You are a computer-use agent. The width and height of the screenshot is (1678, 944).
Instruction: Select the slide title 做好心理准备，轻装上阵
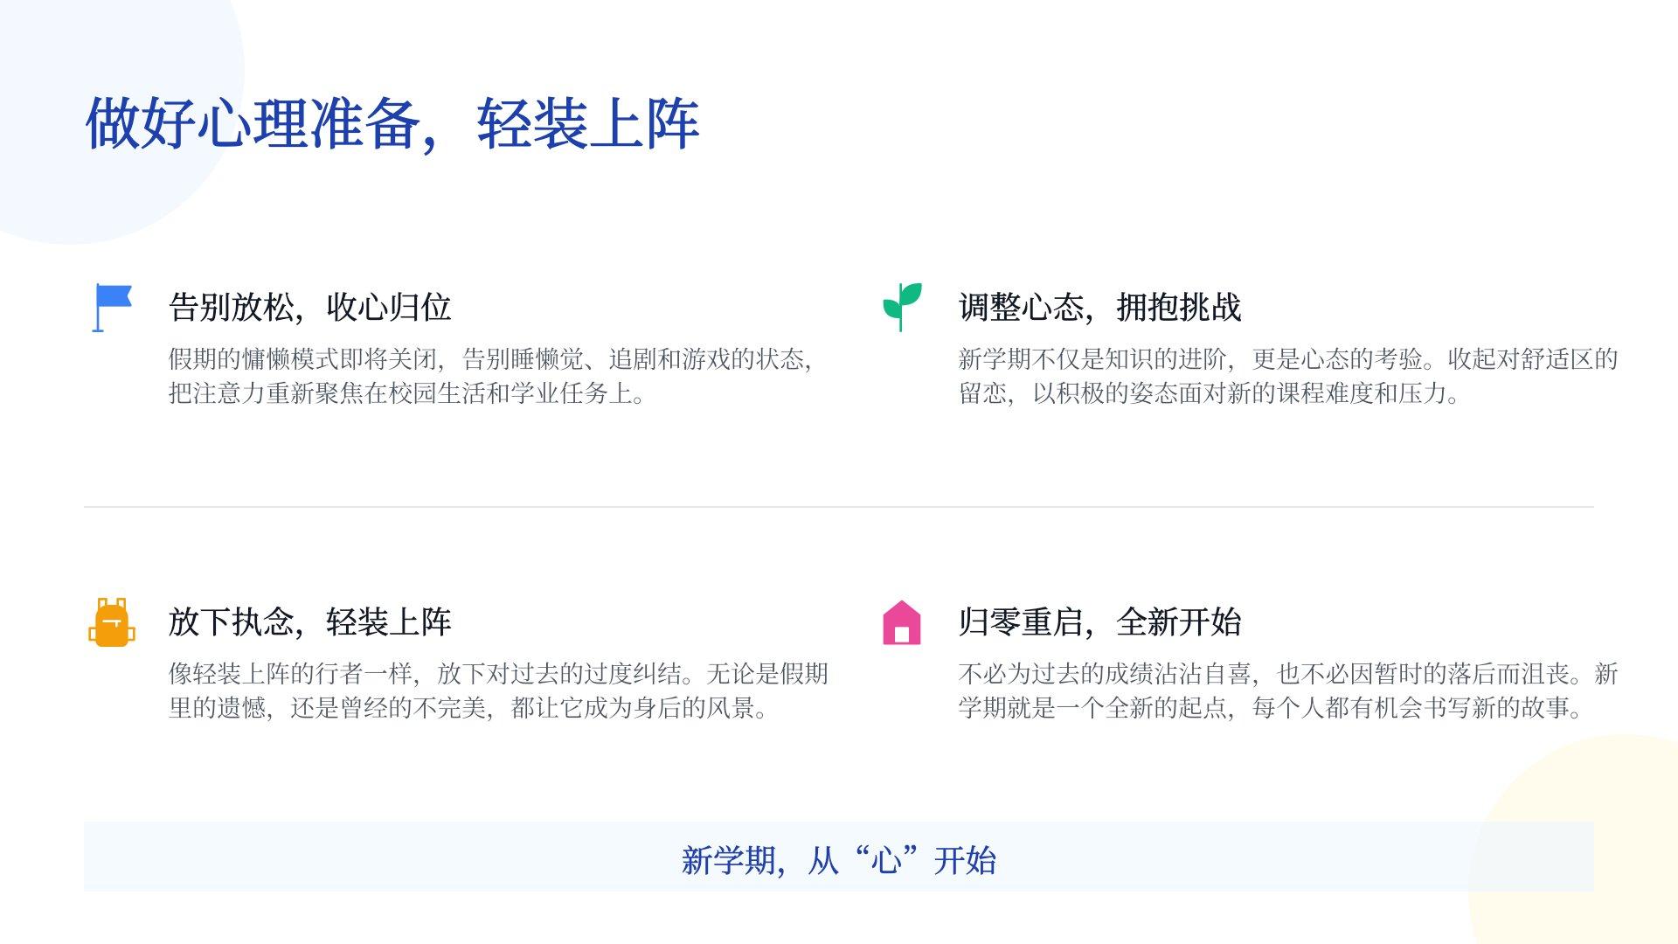(392, 123)
